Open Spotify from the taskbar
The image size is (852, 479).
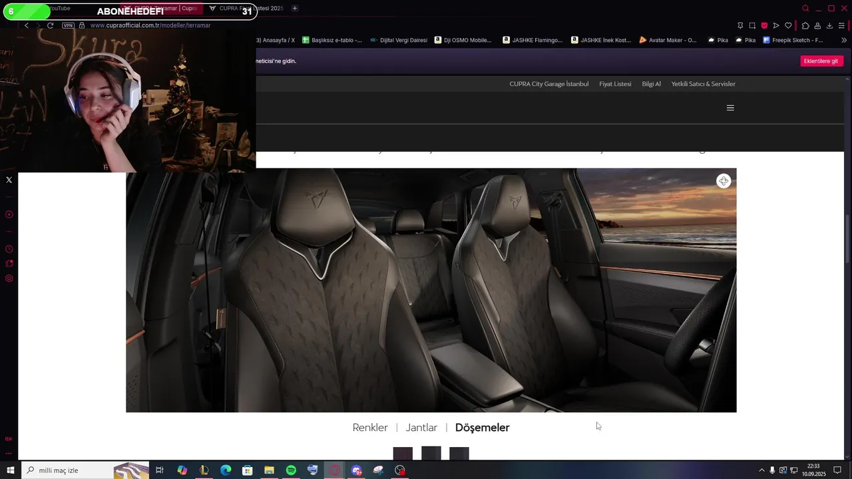pos(291,470)
